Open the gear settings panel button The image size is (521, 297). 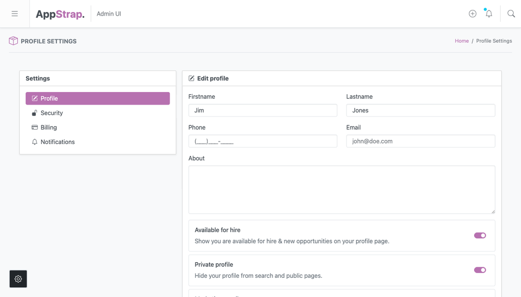tap(18, 279)
